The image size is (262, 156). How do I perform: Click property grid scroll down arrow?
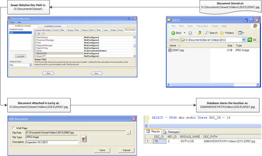[x=135, y=56]
